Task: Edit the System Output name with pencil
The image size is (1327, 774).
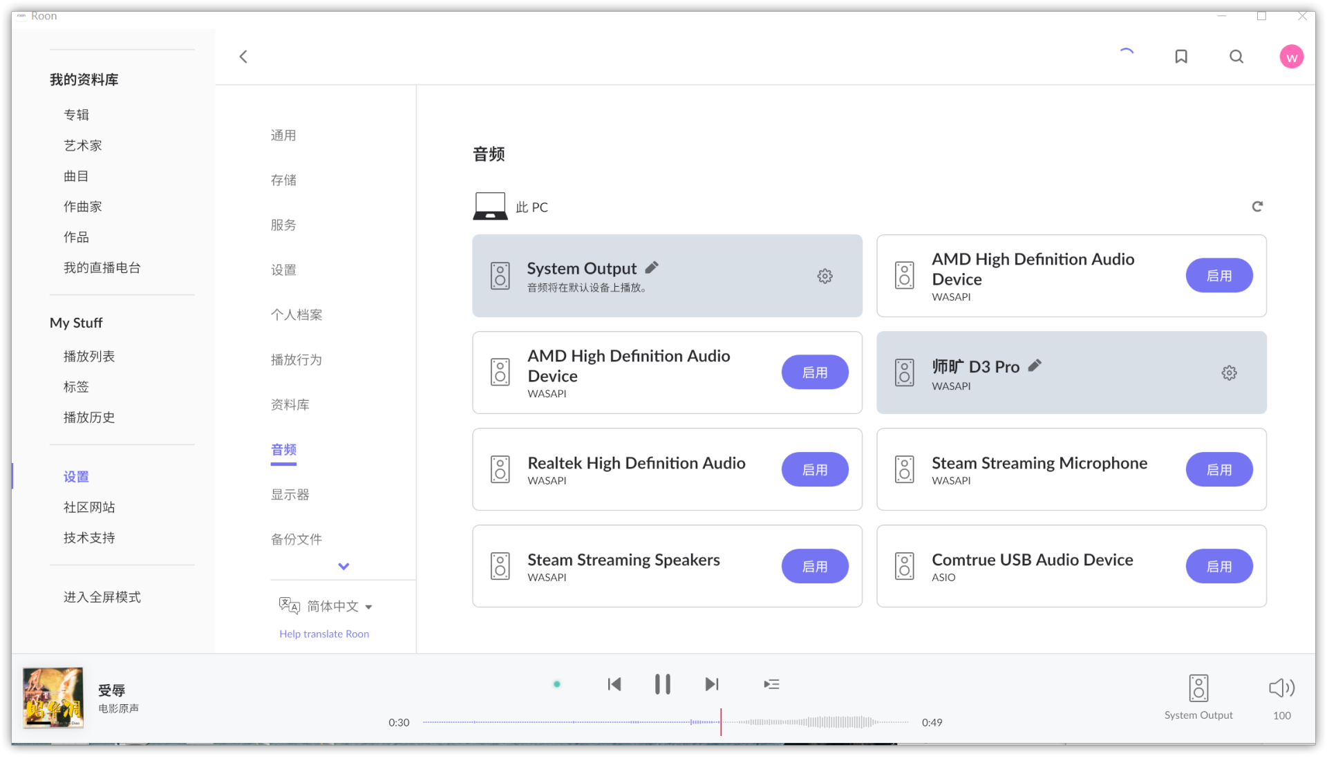Action: [652, 267]
